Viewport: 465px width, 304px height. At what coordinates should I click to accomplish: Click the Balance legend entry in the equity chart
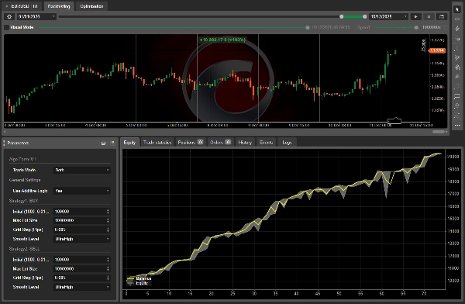click(139, 278)
